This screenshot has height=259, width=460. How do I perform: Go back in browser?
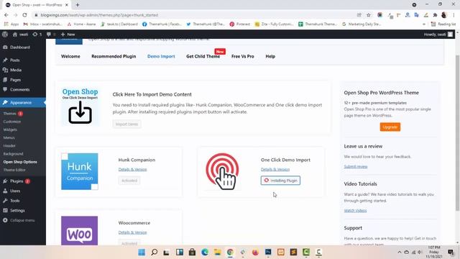6,15
